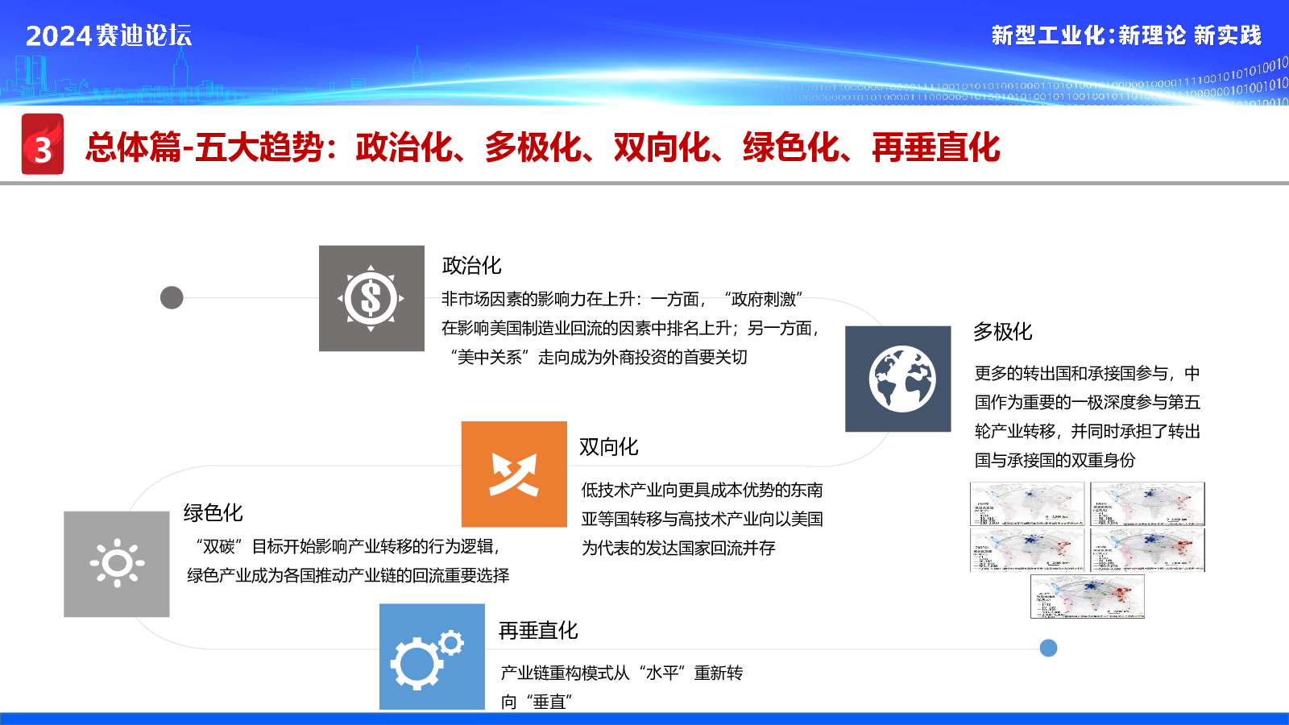Click the dollar-sign gear icon beside 政治化

(371, 298)
